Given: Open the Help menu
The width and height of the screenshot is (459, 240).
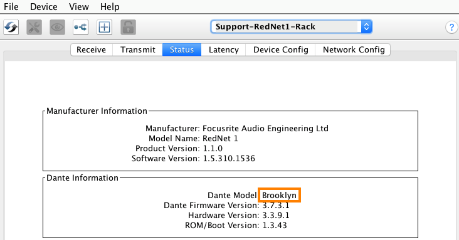Looking at the screenshot, I should 110,7.
